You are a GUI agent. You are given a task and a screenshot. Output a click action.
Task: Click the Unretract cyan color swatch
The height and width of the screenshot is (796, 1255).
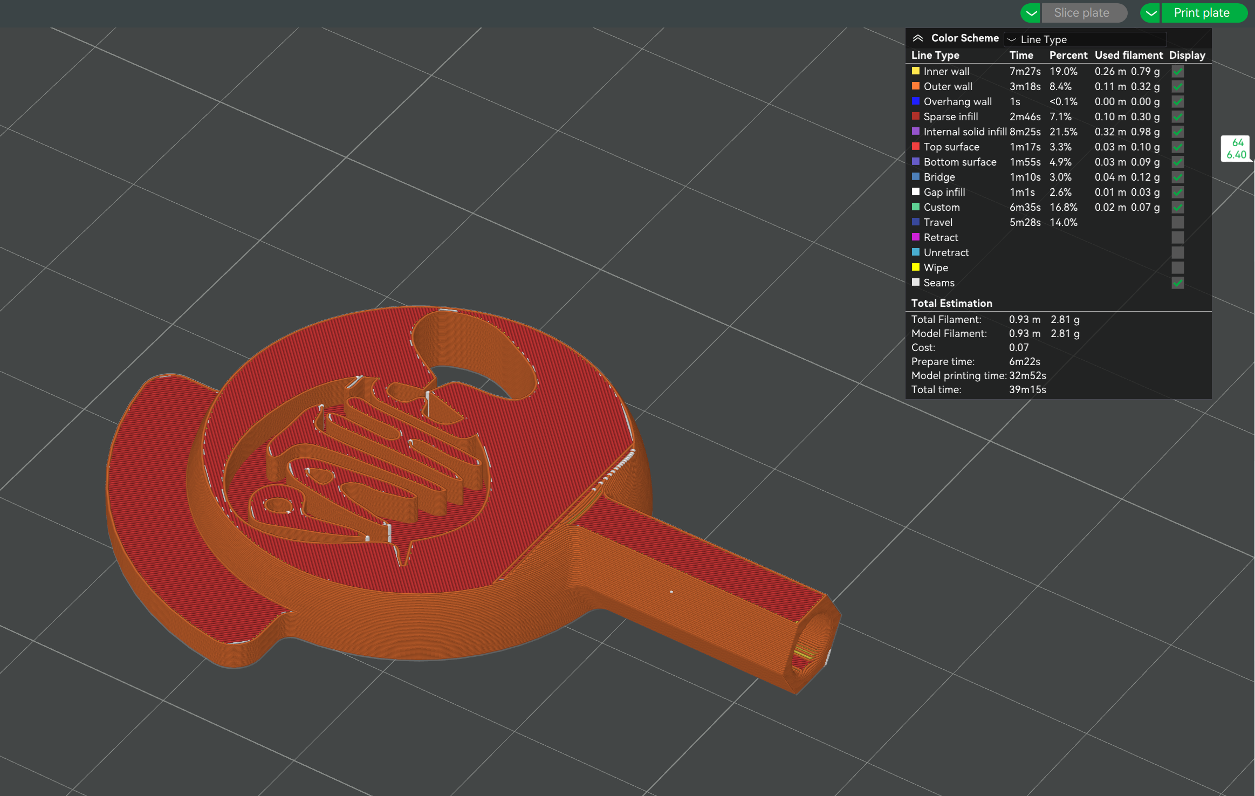click(x=916, y=252)
